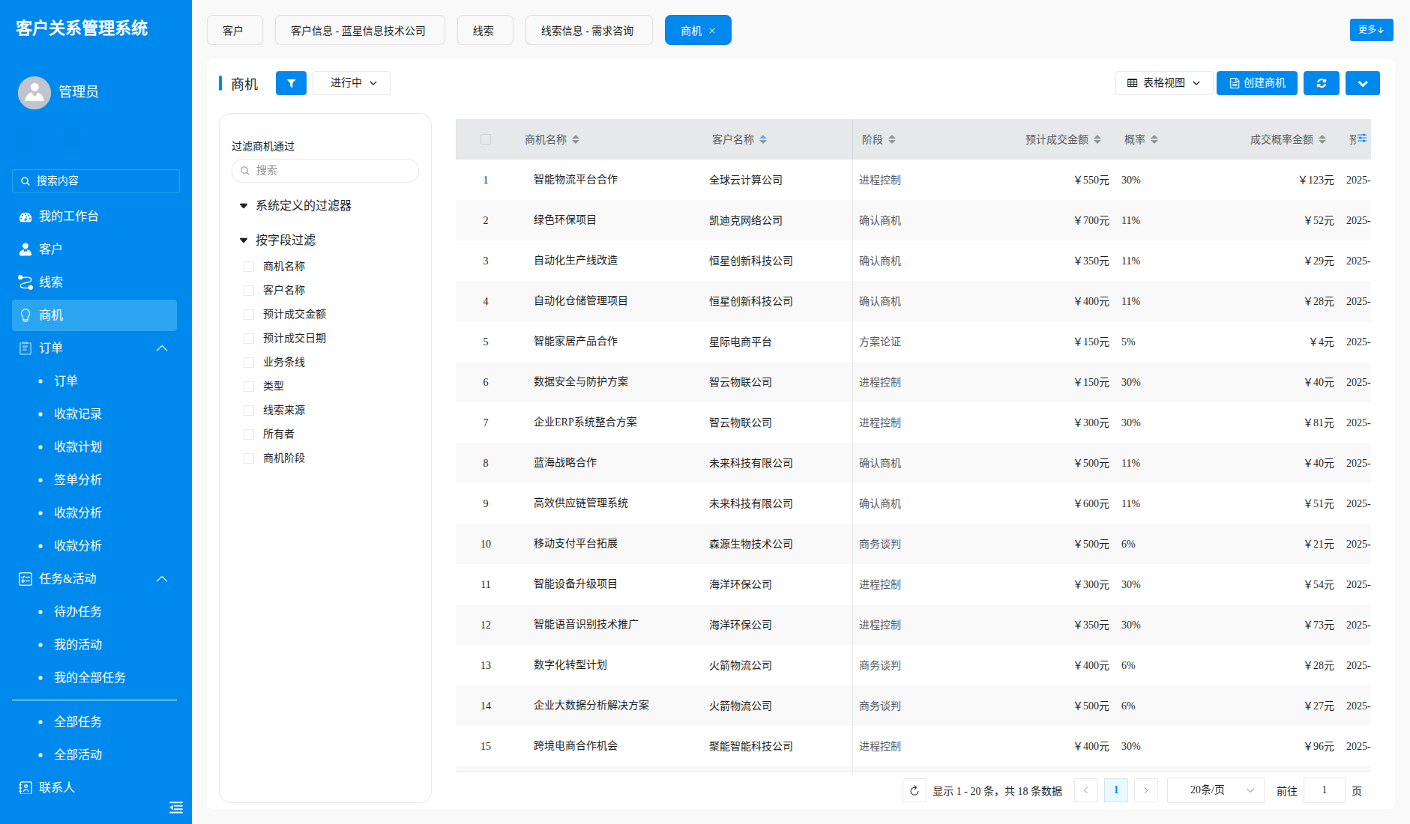Open 签单分析 in sidebar
Screen dimensions: 1410x824
click(78, 480)
